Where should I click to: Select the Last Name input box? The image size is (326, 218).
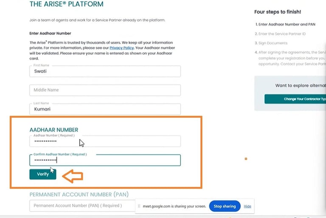coord(105,109)
